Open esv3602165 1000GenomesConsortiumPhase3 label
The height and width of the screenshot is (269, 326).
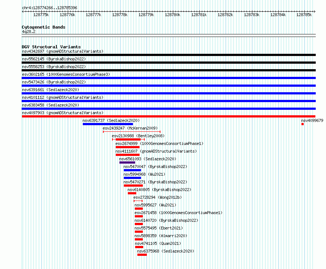(x=66, y=74)
